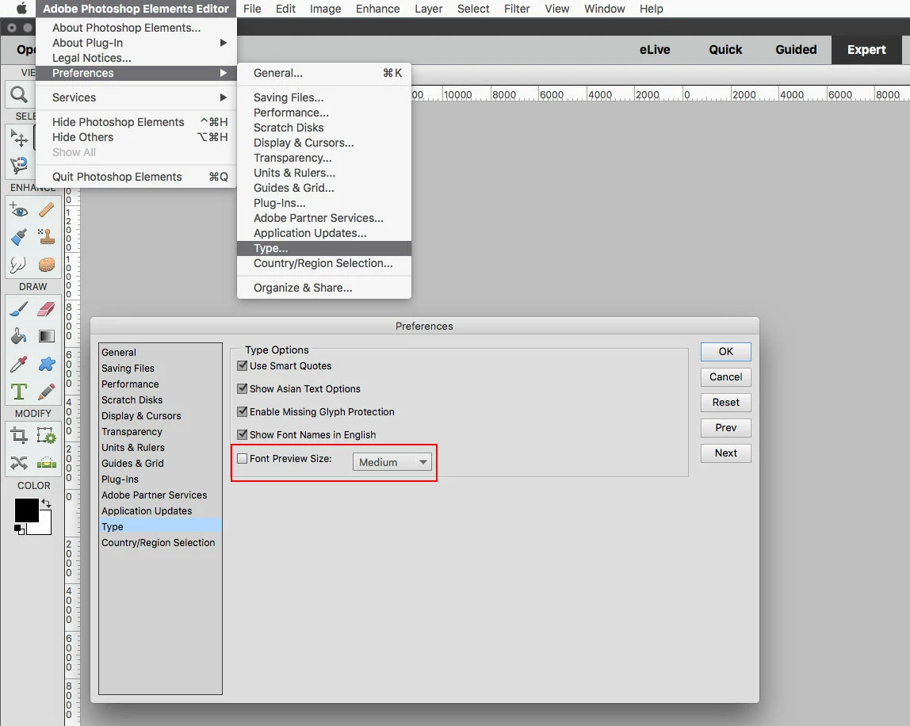Select the Red Eye Removal tool
This screenshot has height=726, width=910.
[x=18, y=210]
